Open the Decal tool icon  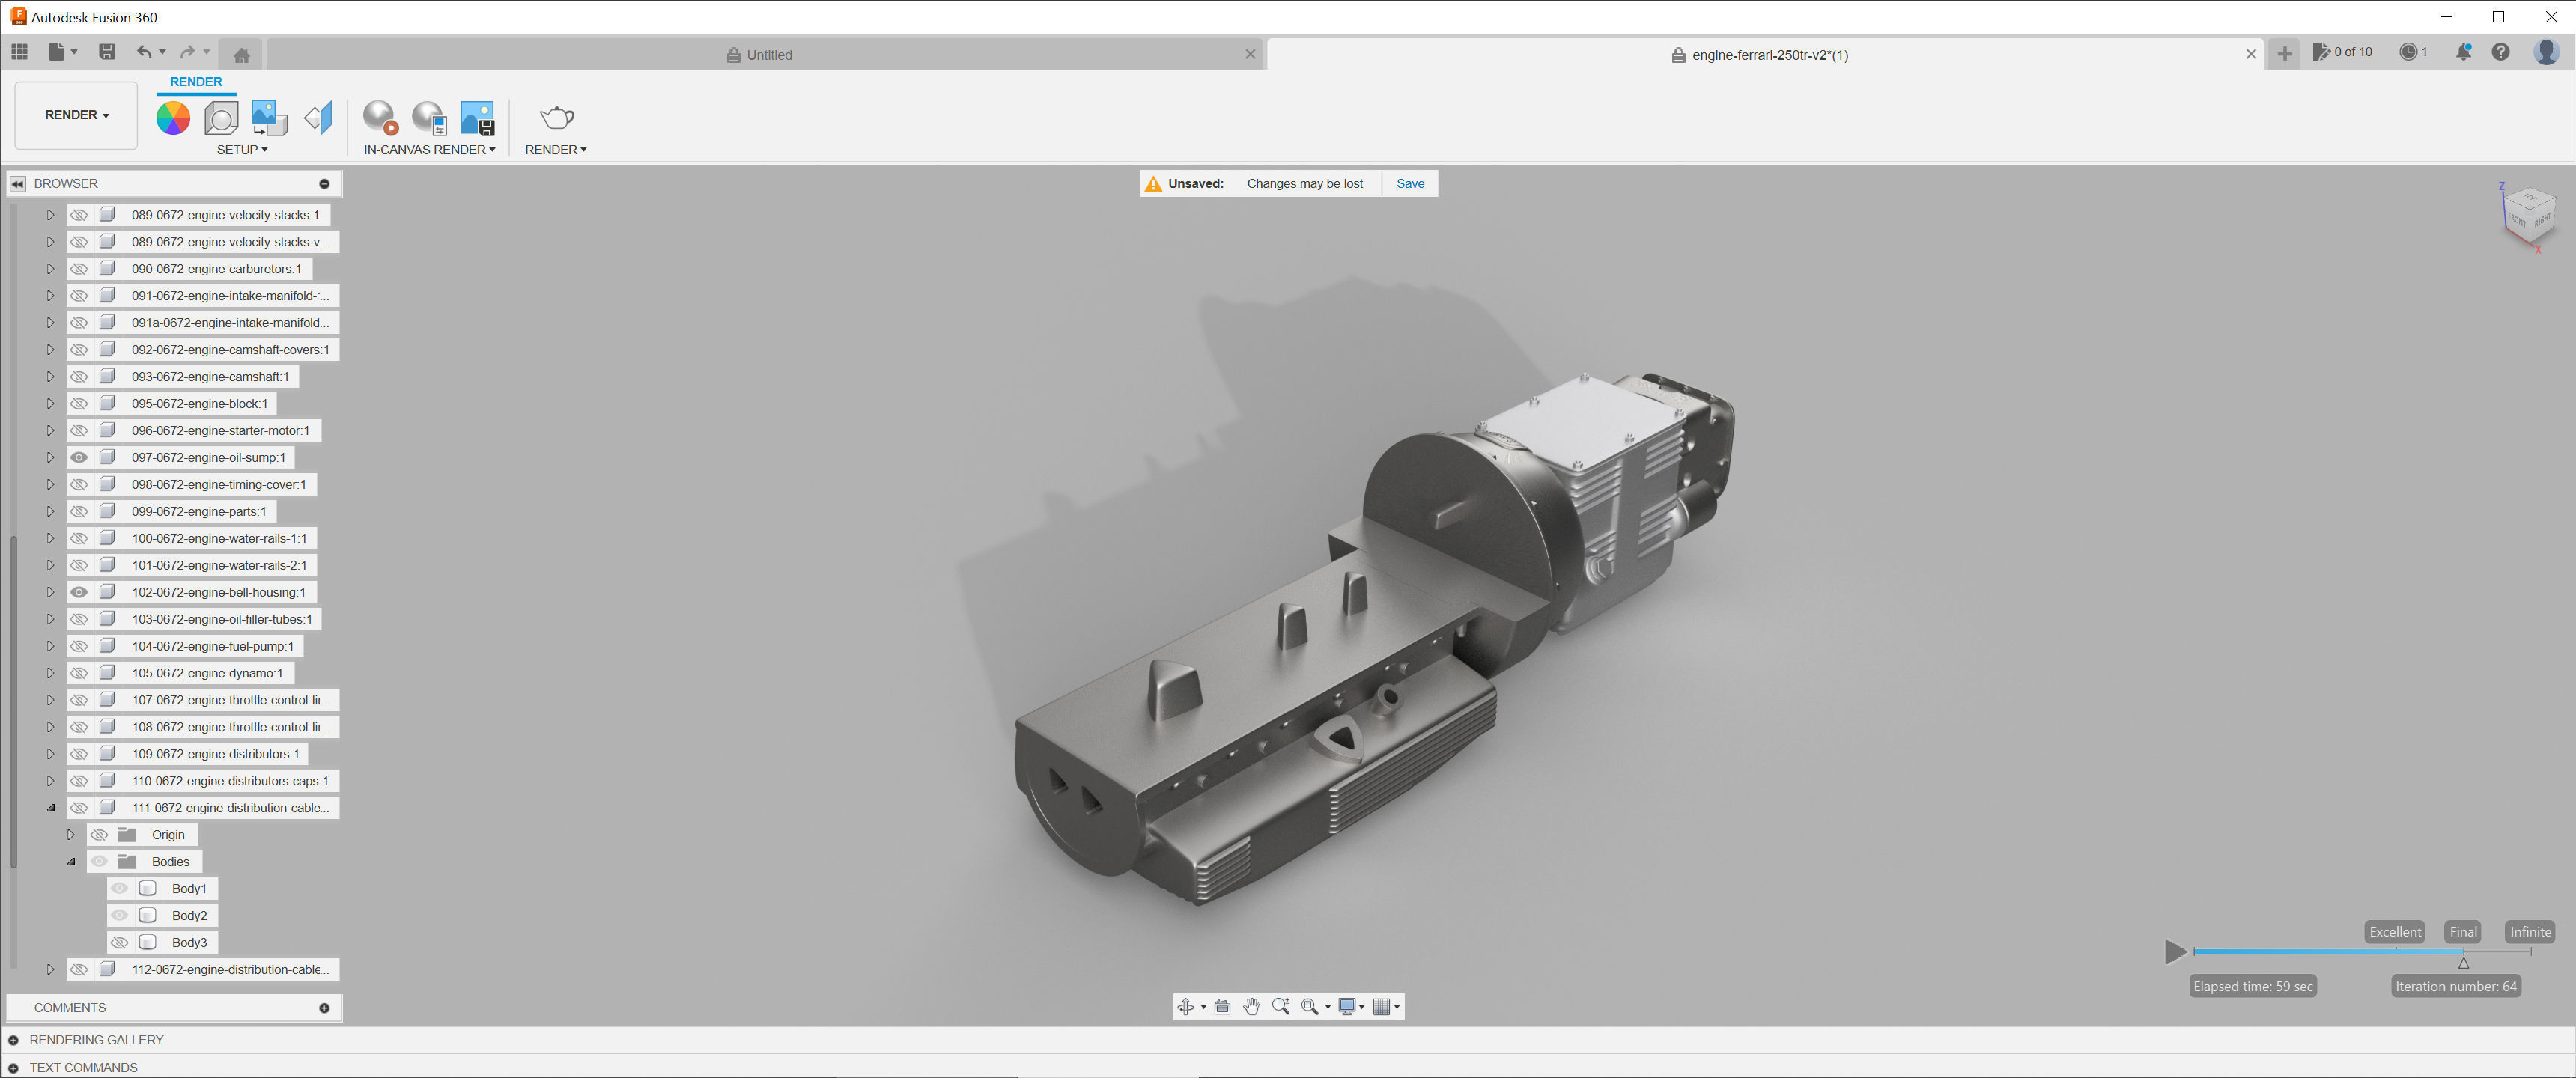tap(269, 118)
